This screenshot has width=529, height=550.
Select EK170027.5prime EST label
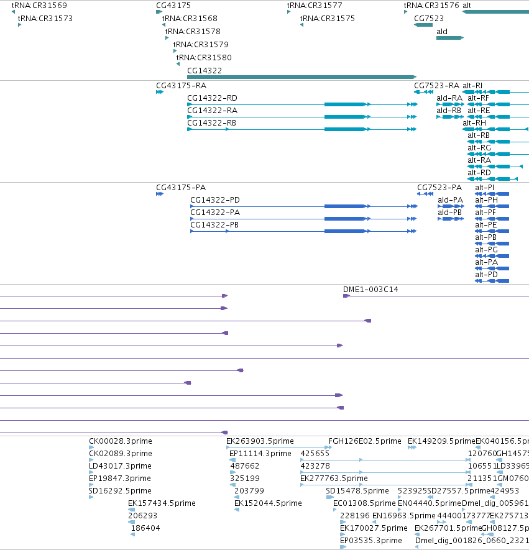pos(374,528)
